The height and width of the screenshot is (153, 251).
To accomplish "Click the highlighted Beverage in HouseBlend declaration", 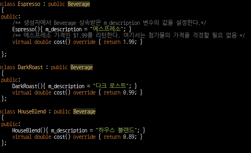I will point(84,111).
